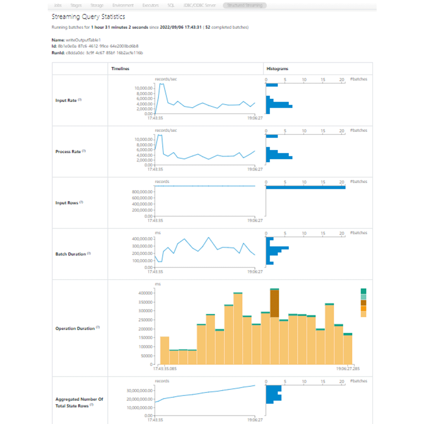
Task: Open the JDBC/ODBC Server tab
Action: click(x=200, y=5)
